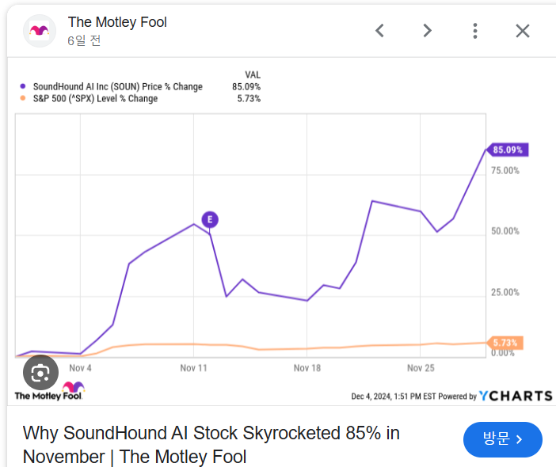Click the Nov 18 axis label

307,368
